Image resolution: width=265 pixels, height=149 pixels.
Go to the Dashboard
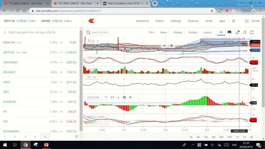tap(142, 21)
